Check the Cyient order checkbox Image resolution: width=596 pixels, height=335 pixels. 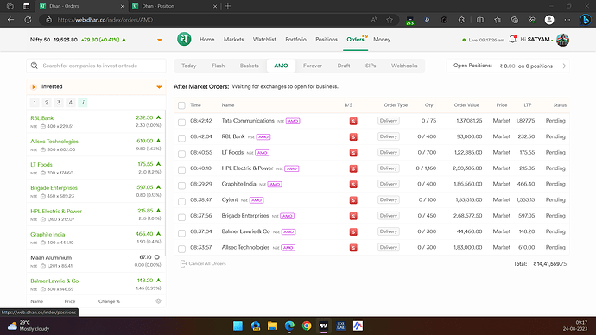[x=181, y=202]
